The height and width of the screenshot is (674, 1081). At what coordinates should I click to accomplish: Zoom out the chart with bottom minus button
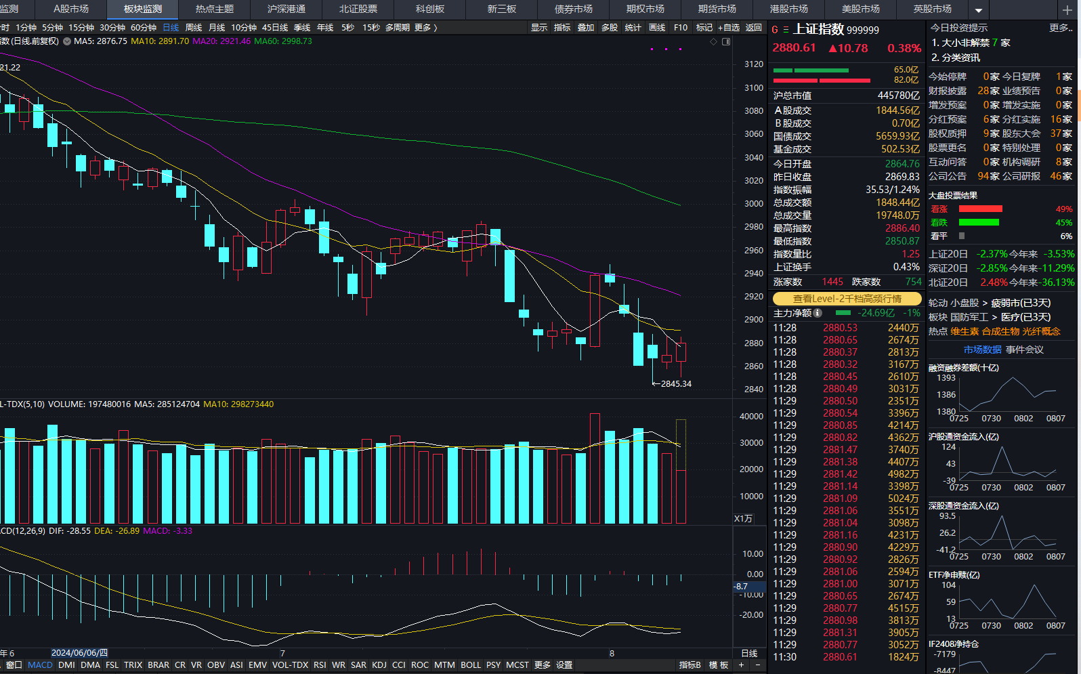tap(757, 665)
